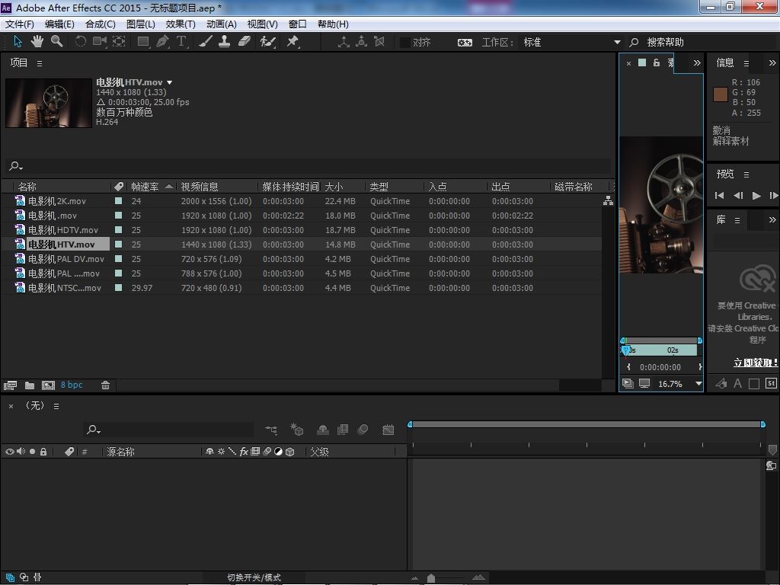Create a new folder in Project panel
Screen dimensions: 780x585
tap(29, 385)
